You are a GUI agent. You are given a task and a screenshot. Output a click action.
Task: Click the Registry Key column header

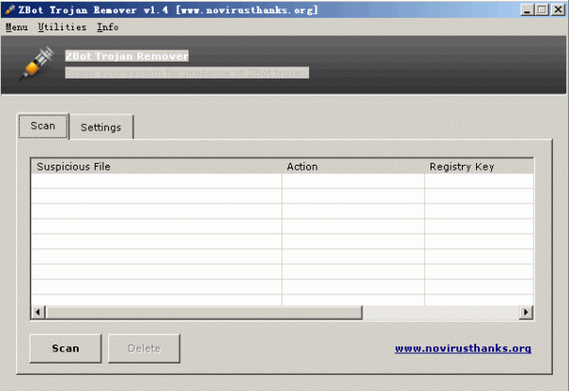pos(479,167)
